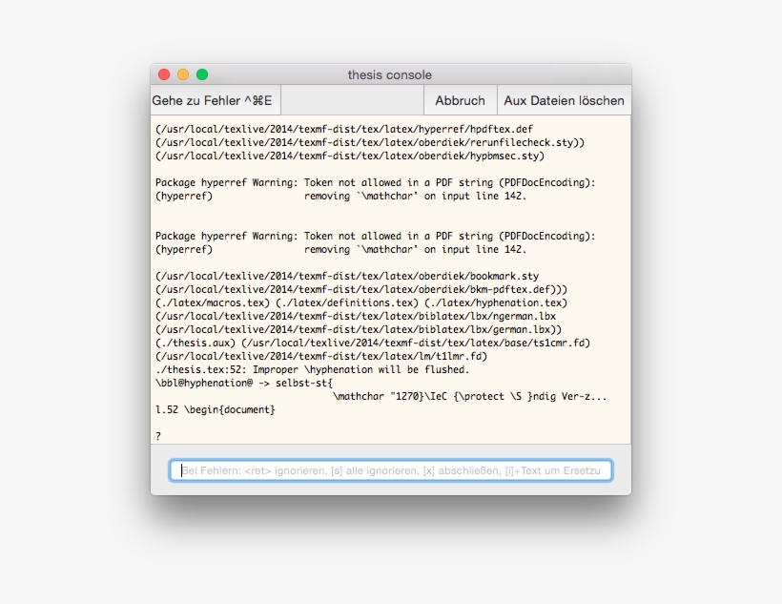Click 'Aux Dateien löschen' button
The height and width of the screenshot is (604, 782).
click(x=564, y=100)
